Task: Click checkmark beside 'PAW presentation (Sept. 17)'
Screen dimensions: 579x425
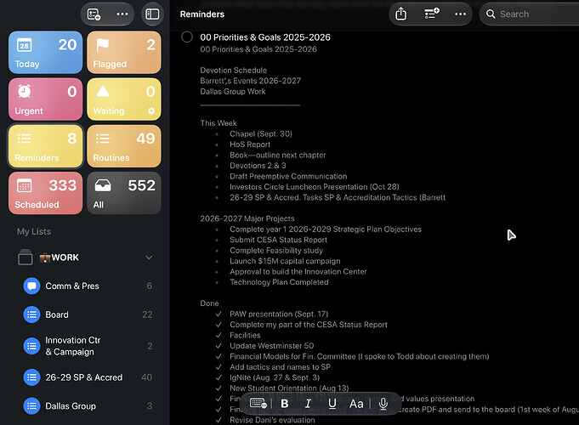Action: point(219,314)
